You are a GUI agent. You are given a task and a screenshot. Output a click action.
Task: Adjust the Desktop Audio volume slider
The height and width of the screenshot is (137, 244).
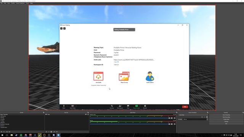tap(130, 118)
